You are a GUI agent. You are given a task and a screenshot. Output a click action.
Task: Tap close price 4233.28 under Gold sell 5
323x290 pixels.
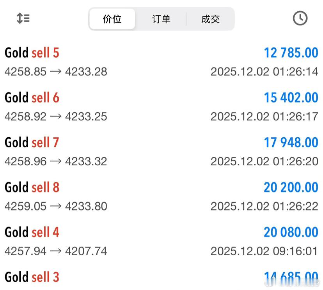87,71
